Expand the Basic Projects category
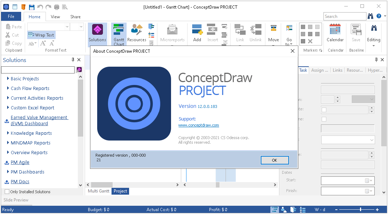The width and height of the screenshot is (388, 214). [x=8, y=79]
